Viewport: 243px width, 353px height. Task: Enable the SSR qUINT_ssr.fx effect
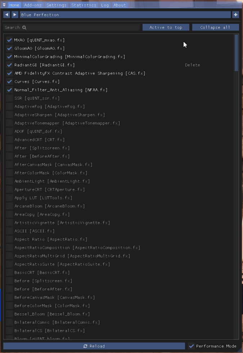point(9,98)
